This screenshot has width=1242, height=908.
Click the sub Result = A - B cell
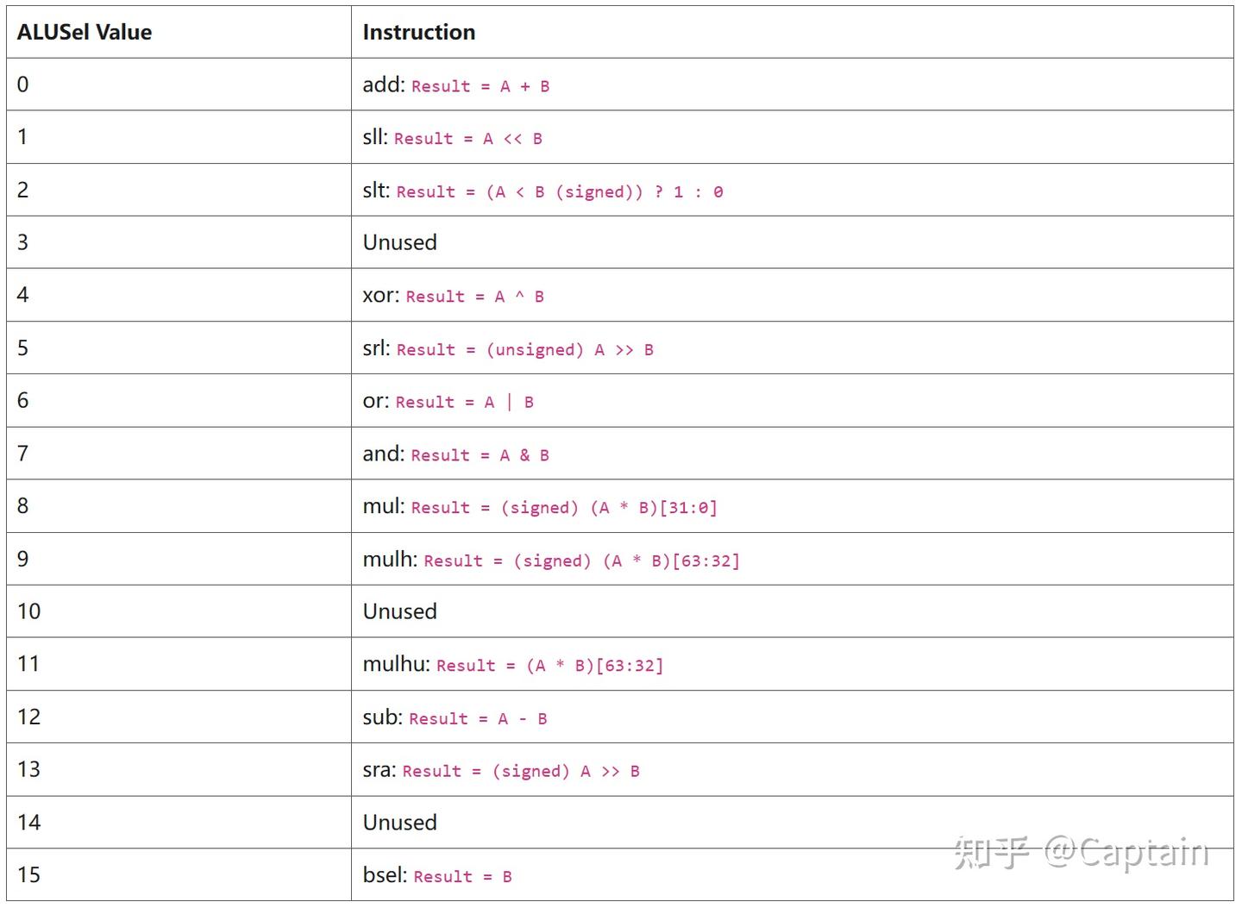click(455, 717)
